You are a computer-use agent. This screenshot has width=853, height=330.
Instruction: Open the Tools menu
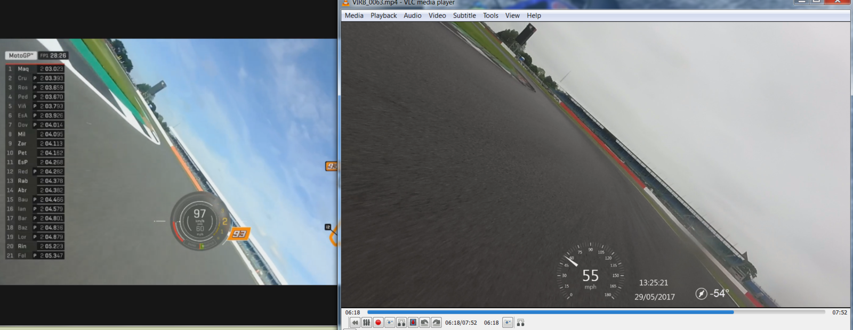(x=490, y=15)
